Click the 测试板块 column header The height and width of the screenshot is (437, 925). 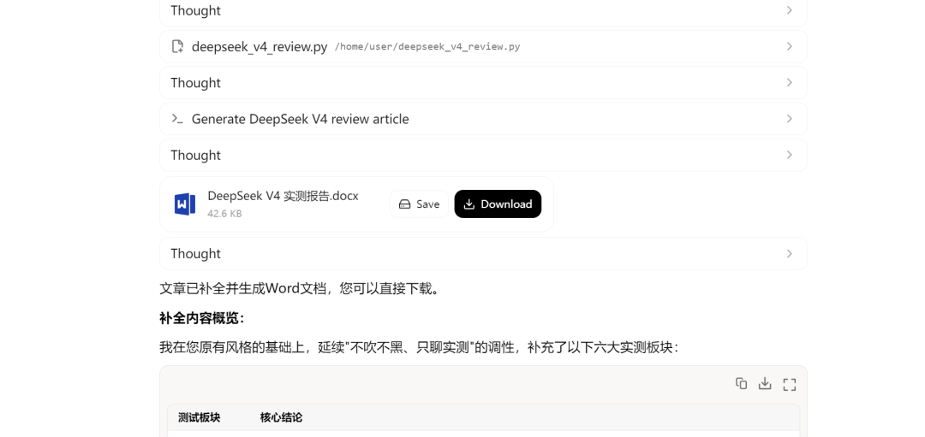200,417
